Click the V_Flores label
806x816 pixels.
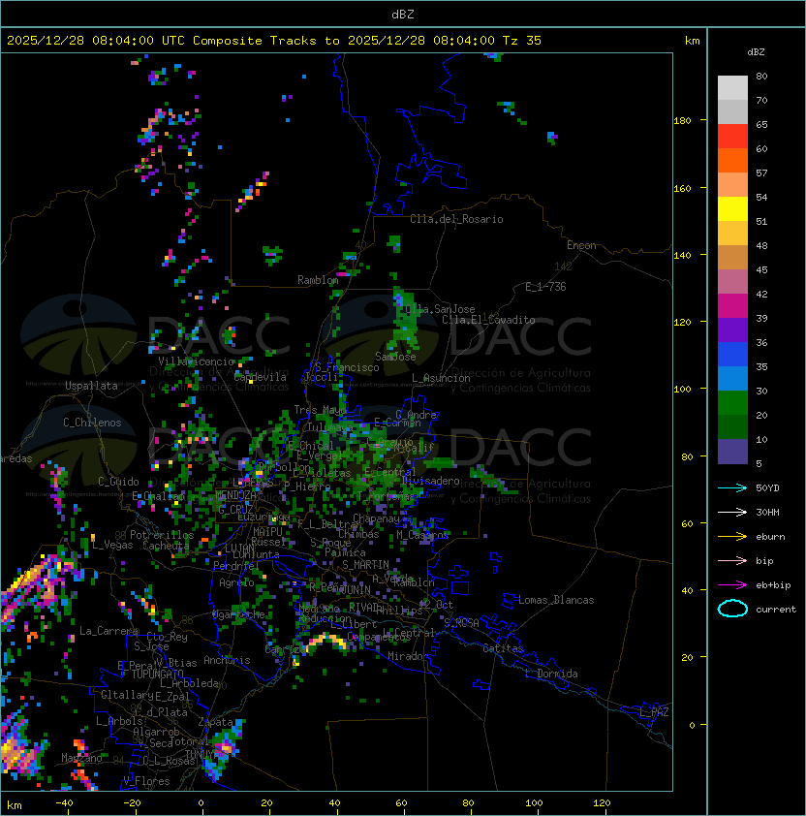pyautogui.click(x=146, y=781)
